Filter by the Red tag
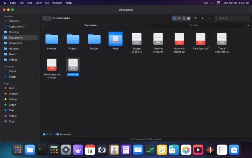Image resolution: width=252 pixels, height=158 pixels. tap(20, 88)
